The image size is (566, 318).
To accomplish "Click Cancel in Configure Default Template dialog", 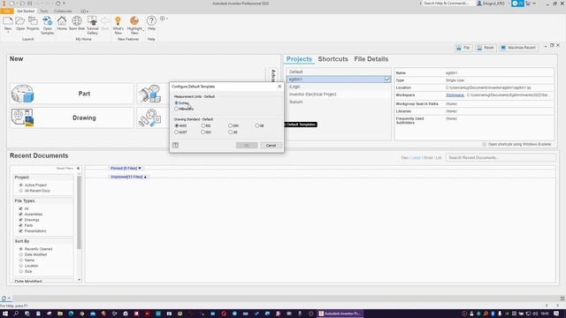I will coord(272,145).
